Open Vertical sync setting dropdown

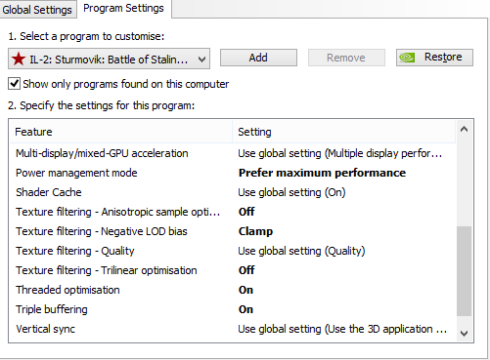(x=342, y=329)
